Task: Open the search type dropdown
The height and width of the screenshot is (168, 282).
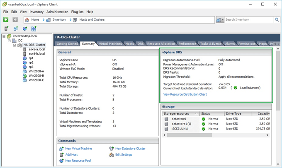Action: (220, 20)
